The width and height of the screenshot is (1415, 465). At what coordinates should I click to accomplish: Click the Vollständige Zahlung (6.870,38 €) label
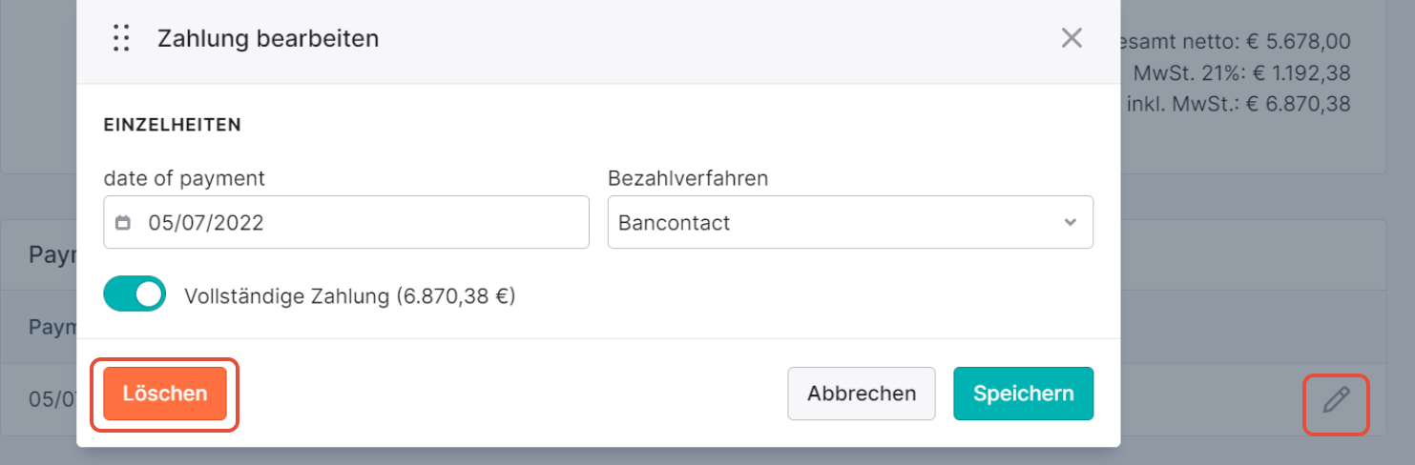[349, 295]
